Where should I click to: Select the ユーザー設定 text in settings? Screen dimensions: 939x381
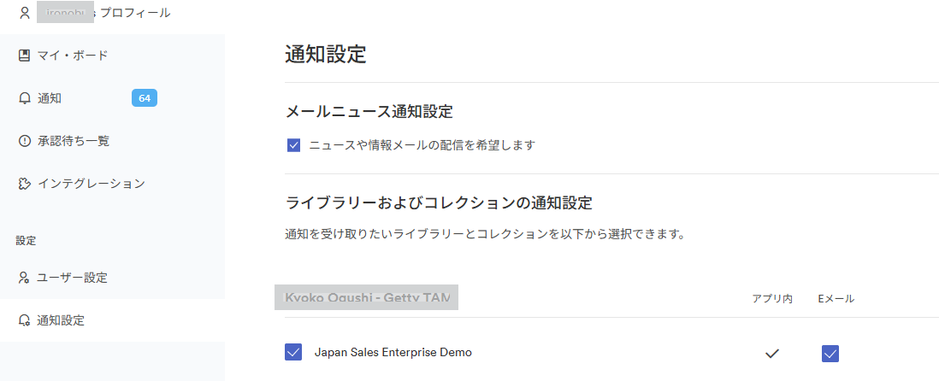(73, 278)
